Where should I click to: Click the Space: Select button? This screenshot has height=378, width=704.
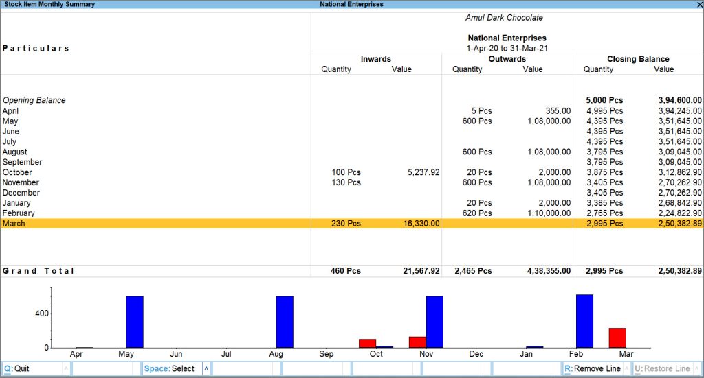point(172,368)
